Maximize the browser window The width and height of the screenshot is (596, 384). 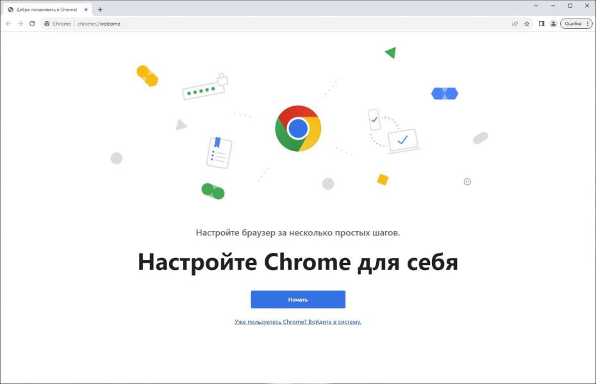click(570, 6)
